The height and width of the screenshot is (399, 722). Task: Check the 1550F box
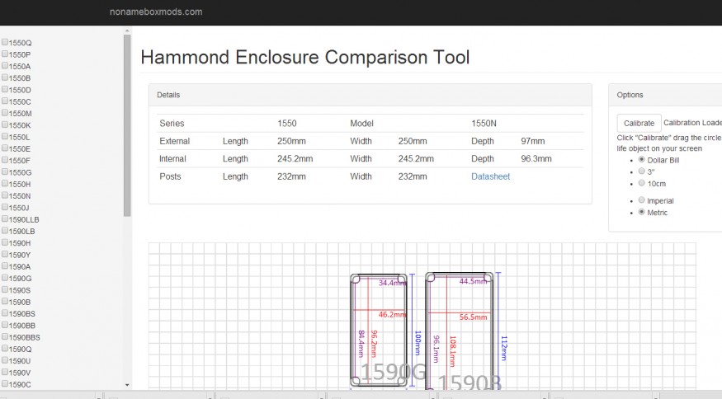pyautogui.click(x=5, y=160)
